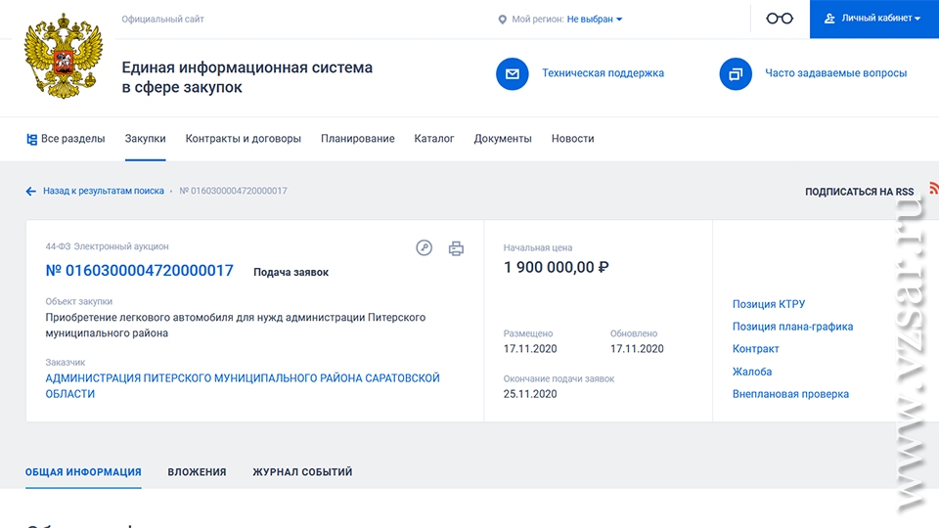This screenshot has height=528, width=939.
Task: Click the frequently asked questions round icon
Action: (x=736, y=73)
